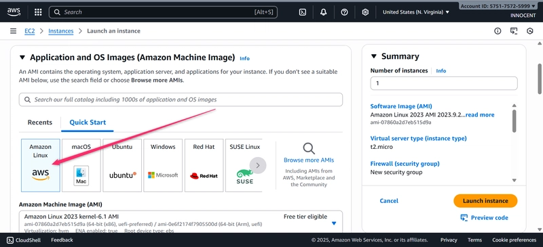Viewport: 543px width, 247px height.
Task: Click the t2.micro instance type text
Action: coord(381,147)
